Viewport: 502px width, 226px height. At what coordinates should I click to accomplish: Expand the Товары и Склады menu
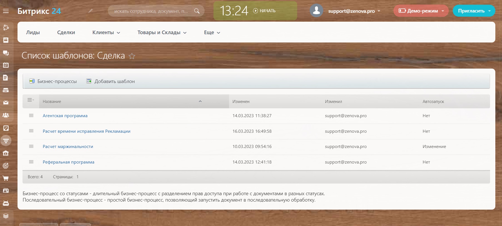tap(162, 32)
